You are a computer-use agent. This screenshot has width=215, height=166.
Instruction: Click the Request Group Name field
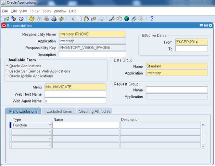[176, 90]
